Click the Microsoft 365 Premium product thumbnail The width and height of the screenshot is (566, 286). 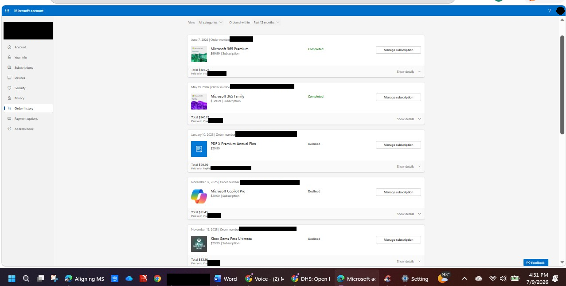pos(199,54)
